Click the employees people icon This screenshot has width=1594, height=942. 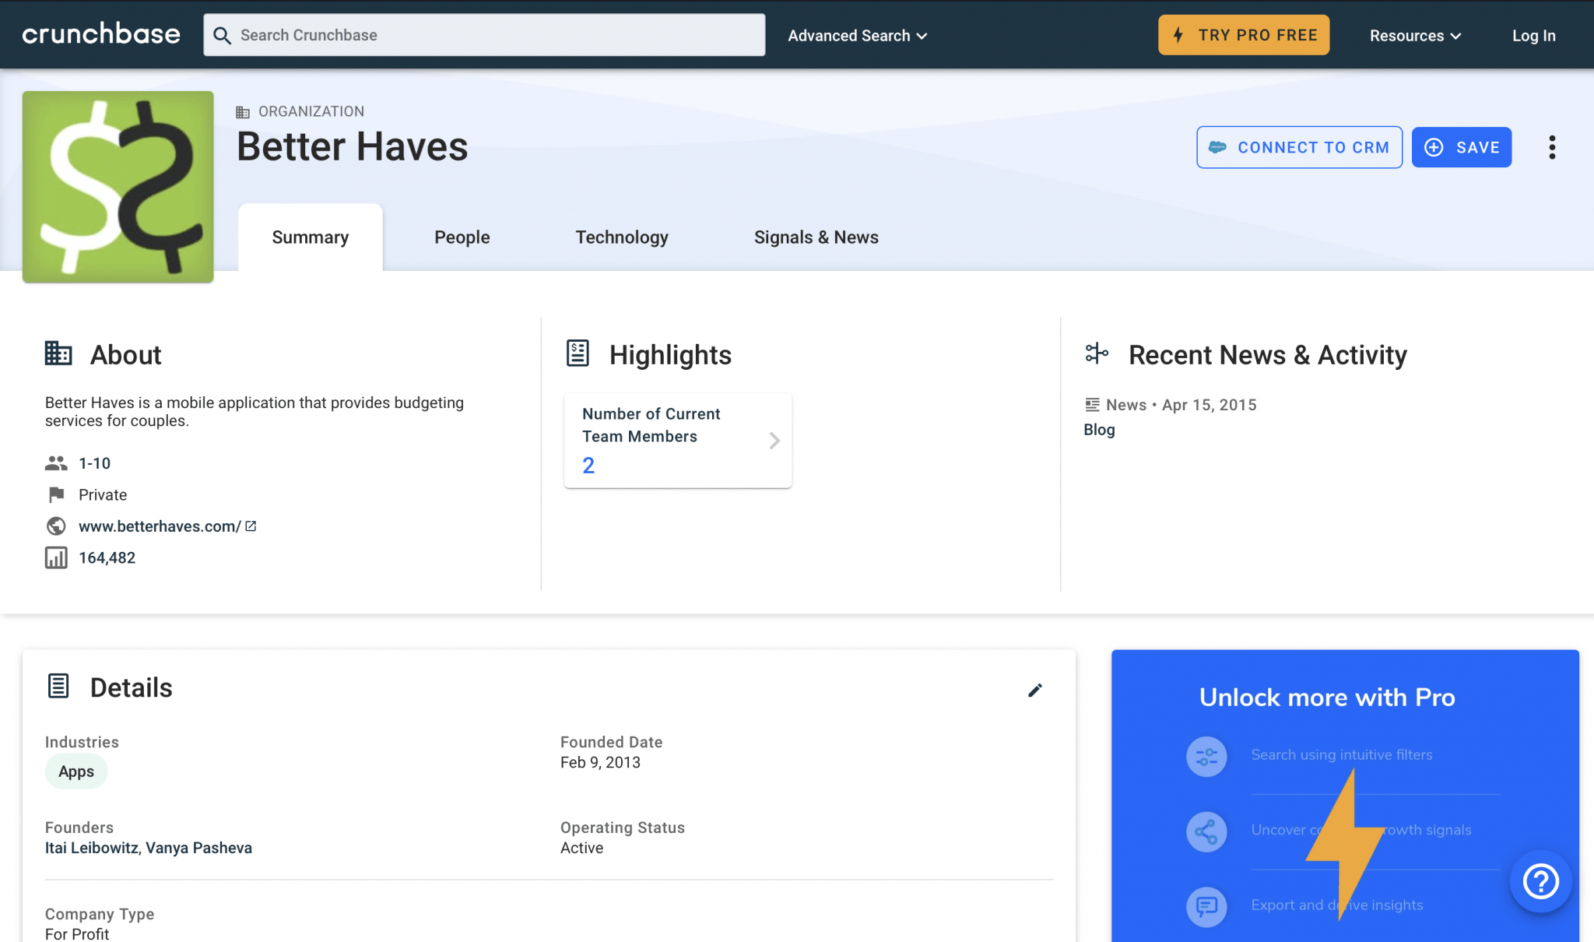(56, 463)
